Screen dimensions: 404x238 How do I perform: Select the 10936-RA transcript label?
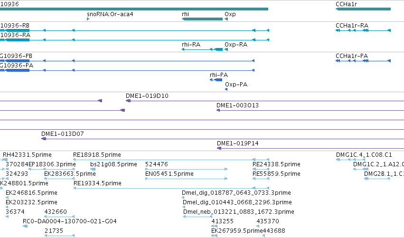click(15, 35)
